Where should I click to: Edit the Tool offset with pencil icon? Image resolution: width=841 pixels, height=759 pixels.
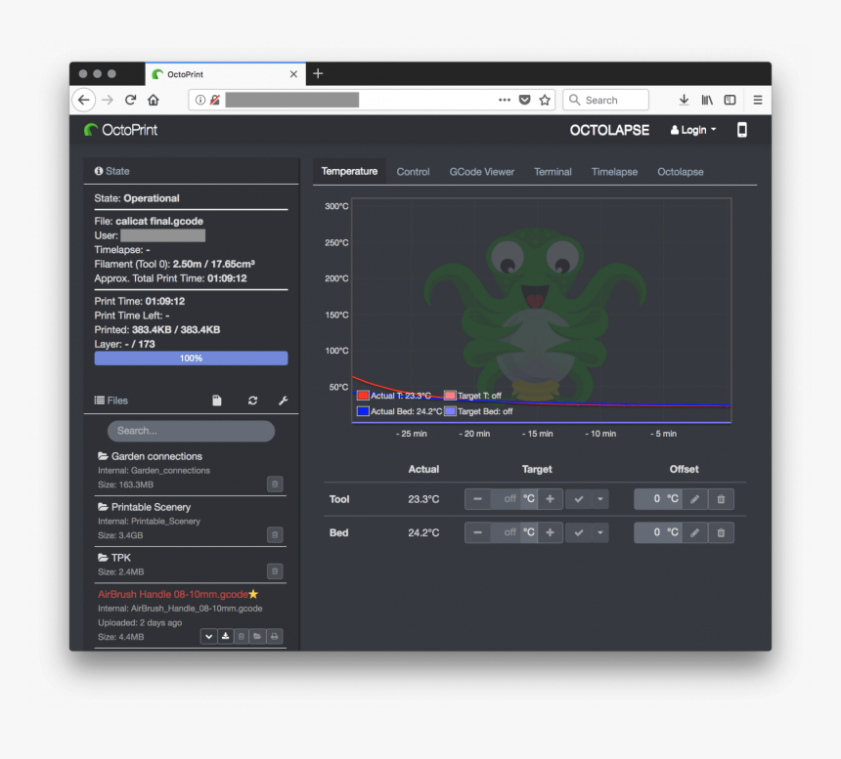[x=694, y=499]
